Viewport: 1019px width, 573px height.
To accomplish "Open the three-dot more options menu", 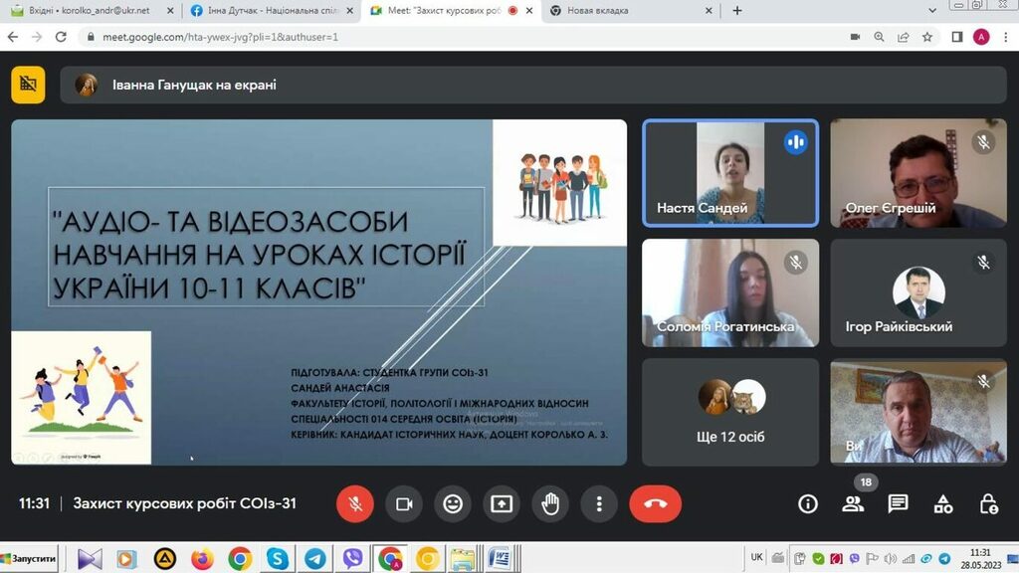I will tap(599, 504).
